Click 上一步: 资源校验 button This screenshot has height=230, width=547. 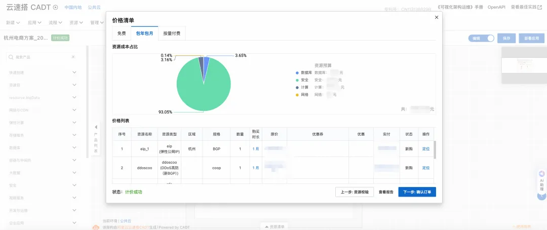pyautogui.click(x=355, y=192)
